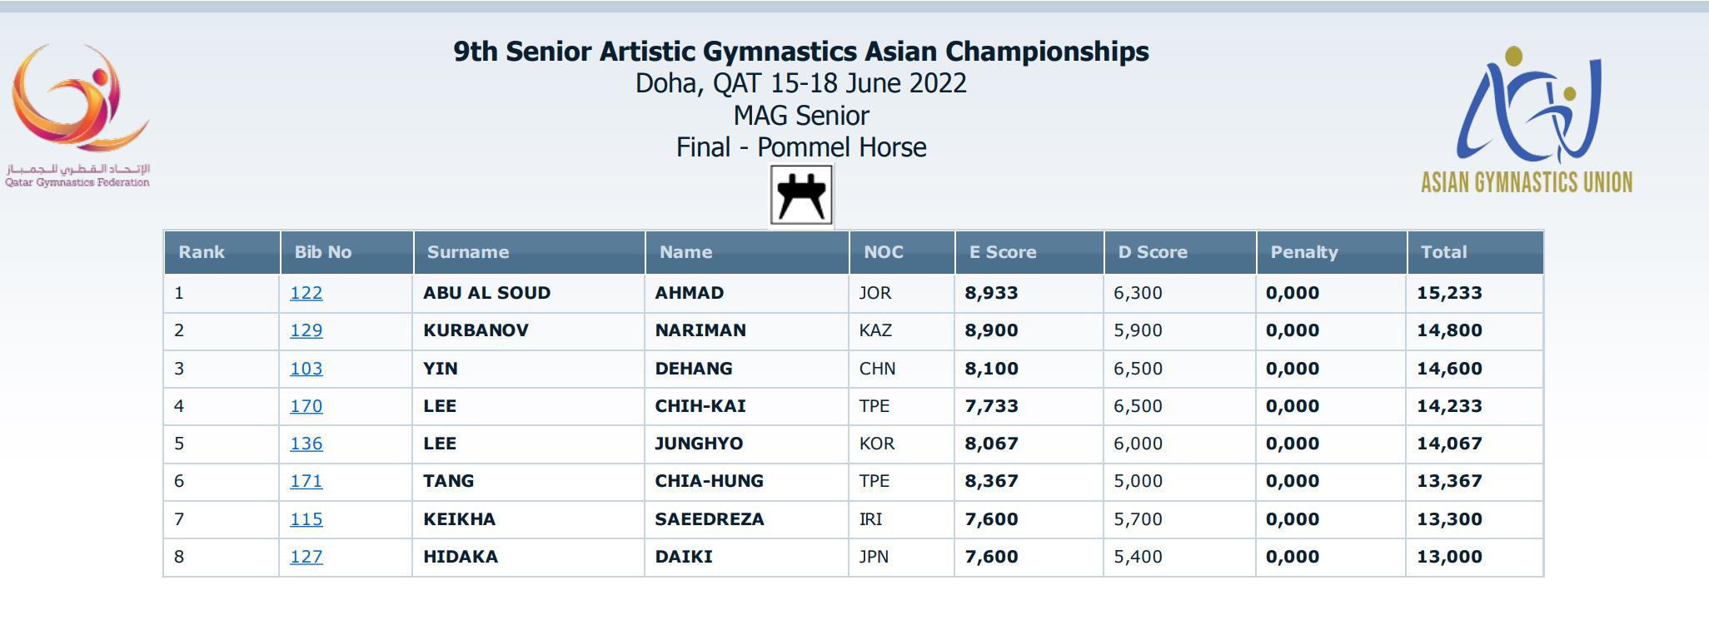The image size is (1709, 620).
Task: Click the Asian Gymnastics Union logo
Action: (1527, 121)
